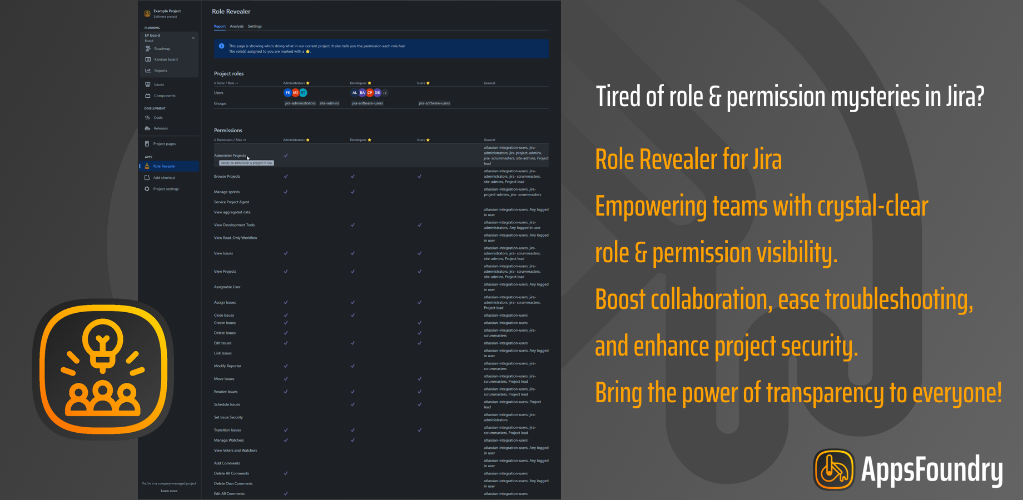The image size is (1023, 500).
Task: Click the Manage Watchers permission
Action: click(x=229, y=441)
